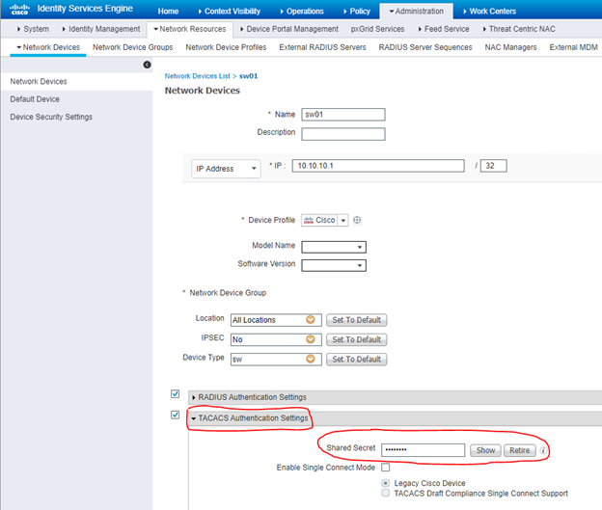Expand the System submenu

33,29
